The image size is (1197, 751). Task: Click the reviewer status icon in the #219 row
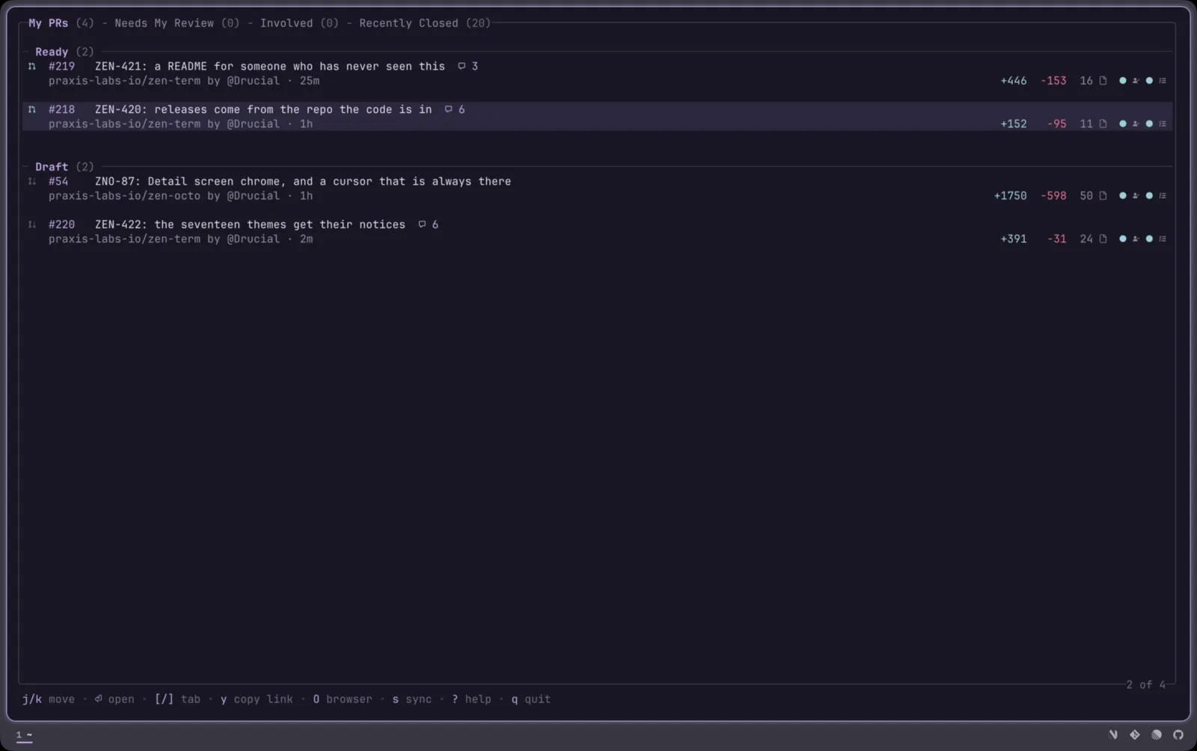[x=1136, y=81]
